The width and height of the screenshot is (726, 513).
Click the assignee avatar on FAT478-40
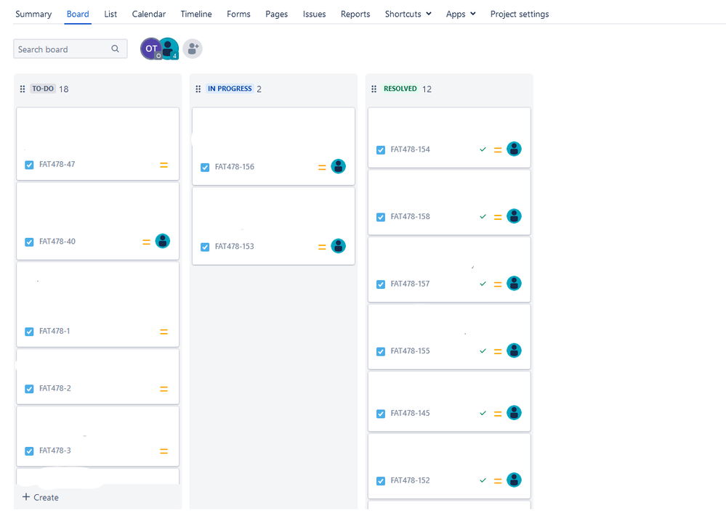163,241
